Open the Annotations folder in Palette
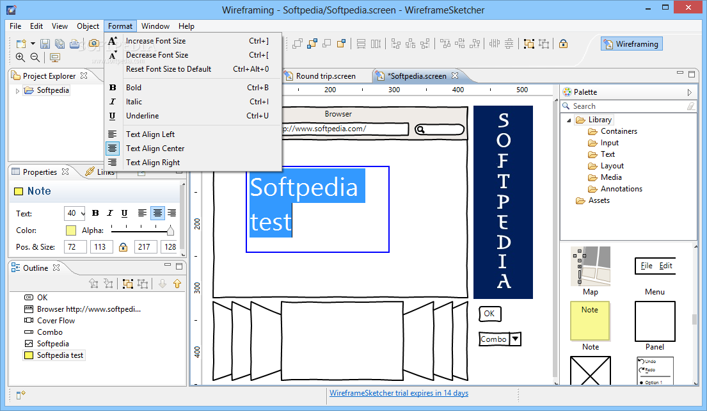This screenshot has width=707, height=411. point(615,189)
